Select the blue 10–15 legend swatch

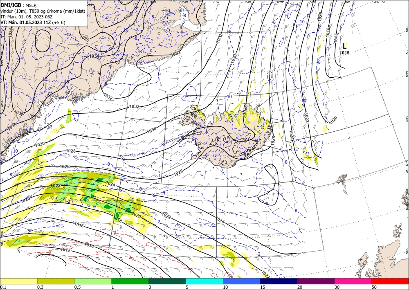242,281
